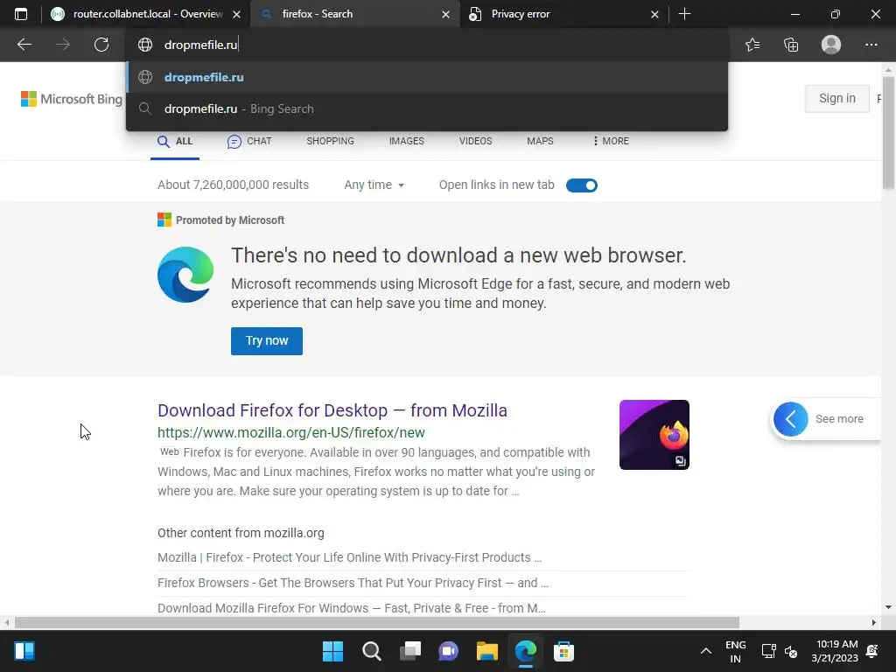Screen dimensions: 896x672
Task: Click the Try now button
Action: tap(267, 341)
